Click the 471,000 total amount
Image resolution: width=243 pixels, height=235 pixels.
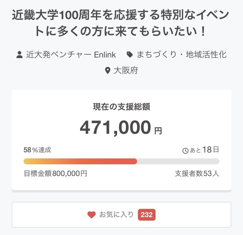(x=115, y=127)
